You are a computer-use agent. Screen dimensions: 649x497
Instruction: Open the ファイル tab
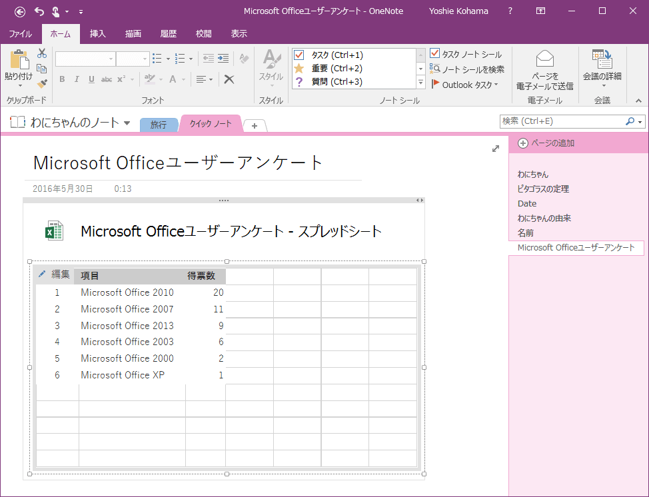[20, 34]
